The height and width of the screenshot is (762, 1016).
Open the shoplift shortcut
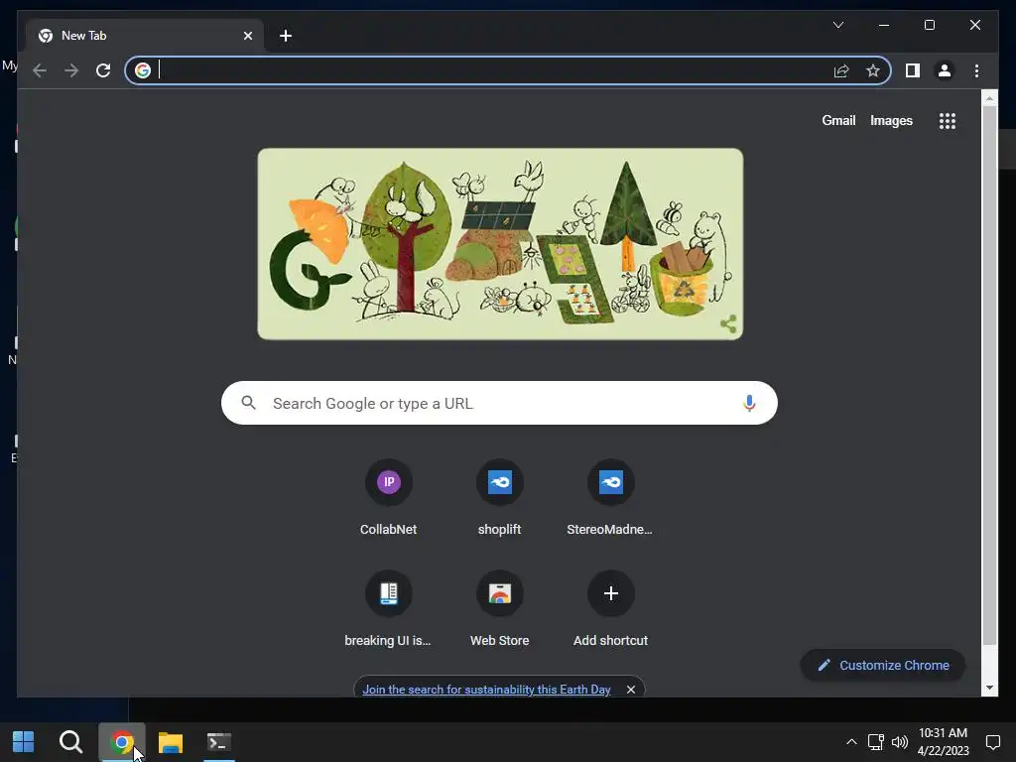(x=500, y=498)
